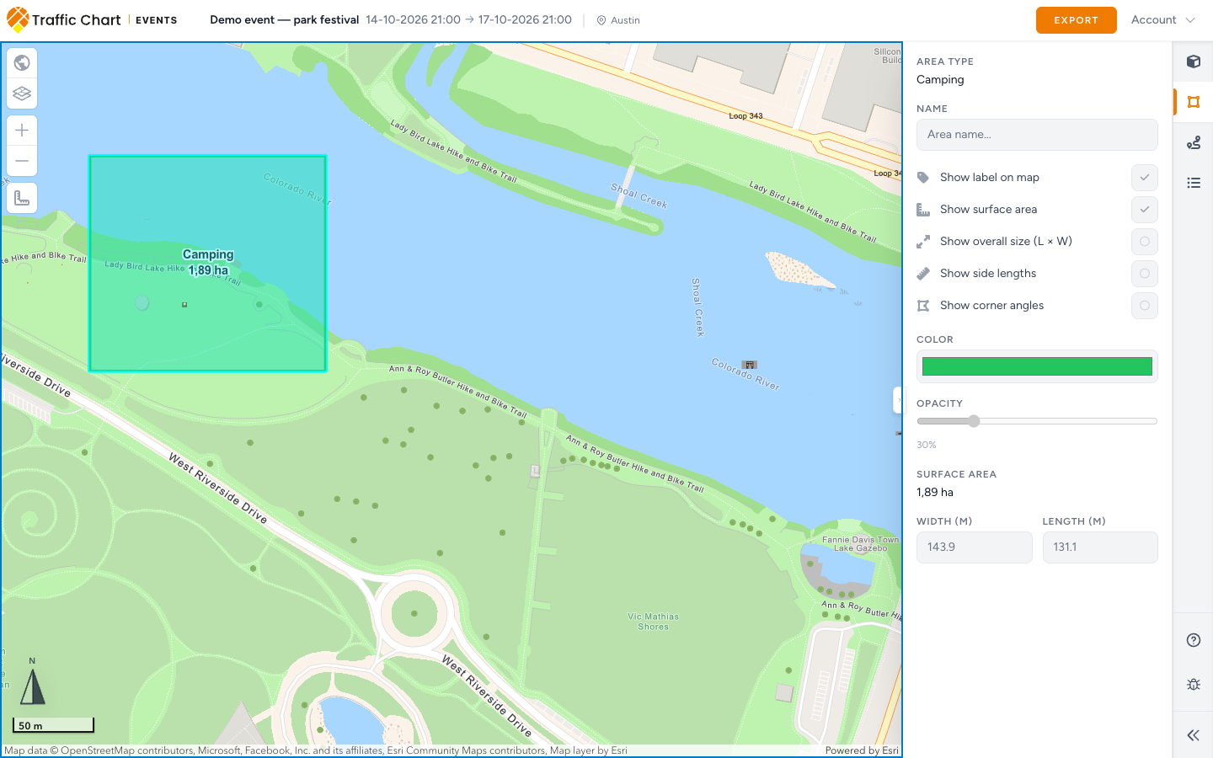
Task: Open the Account dropdown menu
Action: coord(1162,20)
